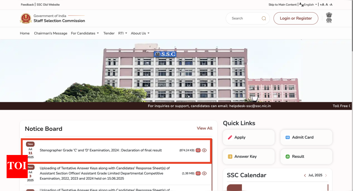Open PDF icon for the 1.38 MB notice

[198, 173]
